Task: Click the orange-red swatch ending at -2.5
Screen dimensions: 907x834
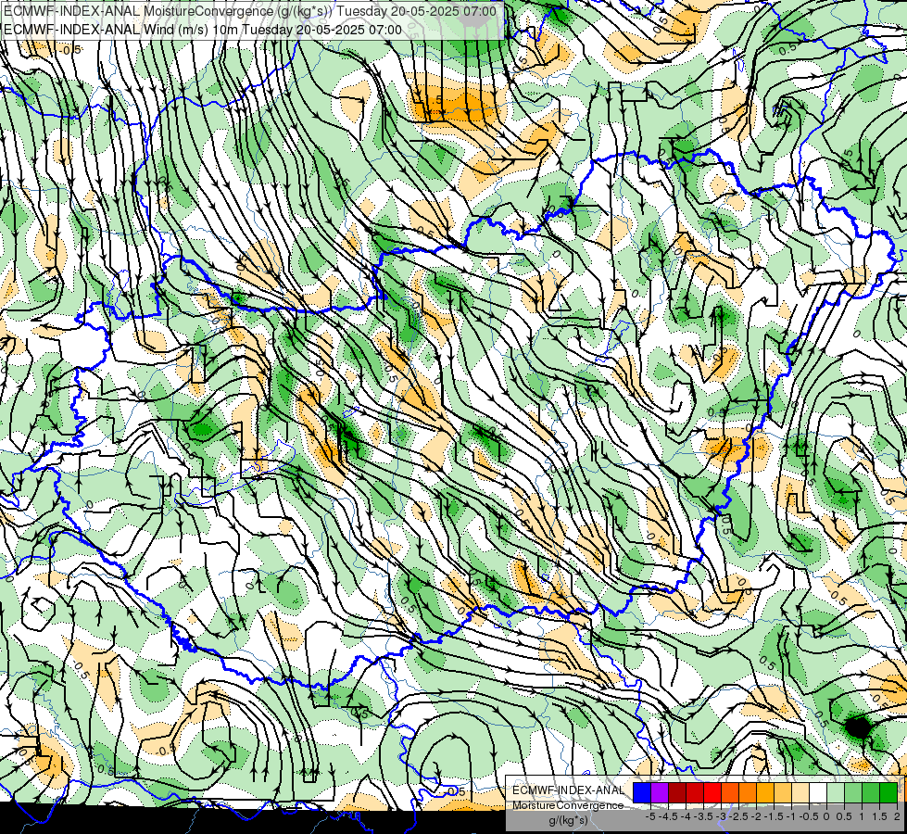Action: (x=730, y=793)
